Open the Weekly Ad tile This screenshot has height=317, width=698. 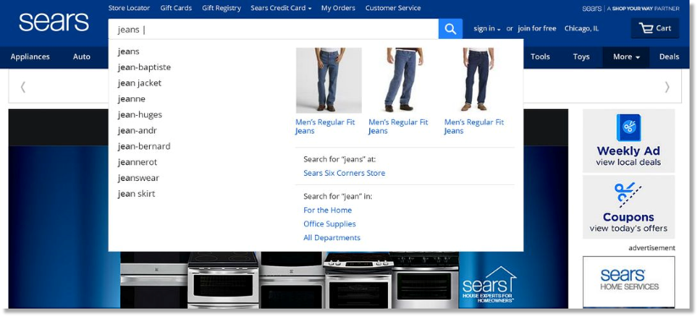pyautogui.click(x=629, y=140)
